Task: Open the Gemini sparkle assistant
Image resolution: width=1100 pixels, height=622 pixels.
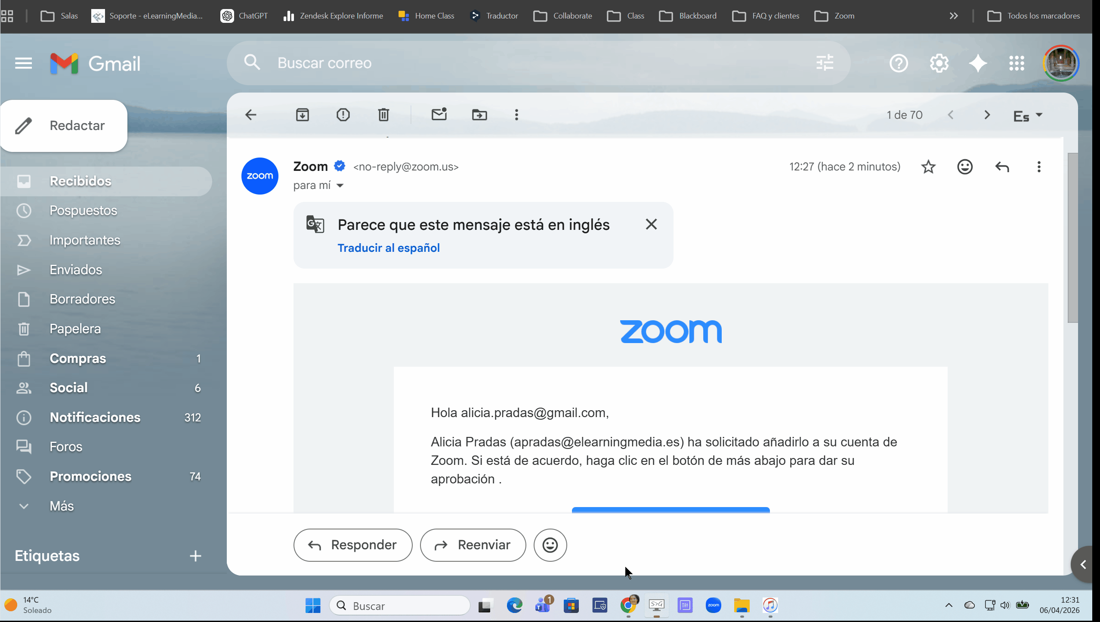Action: 978,63
